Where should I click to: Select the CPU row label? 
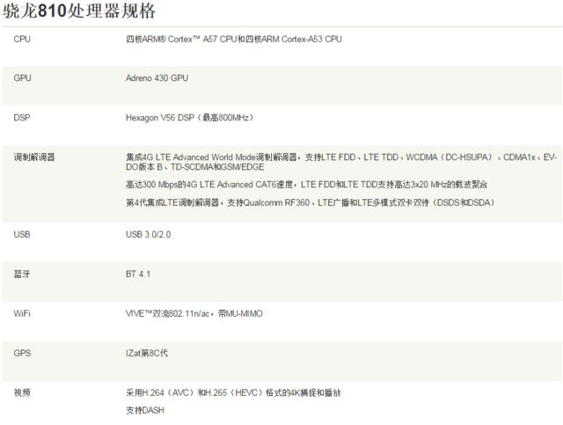[x=22, y=40]
